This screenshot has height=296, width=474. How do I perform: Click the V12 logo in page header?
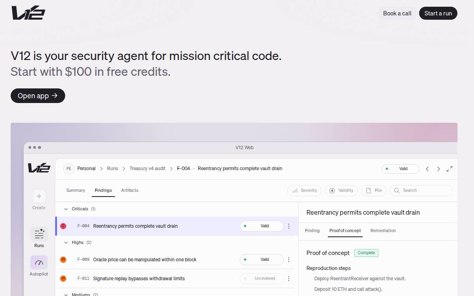click(28, 13)
